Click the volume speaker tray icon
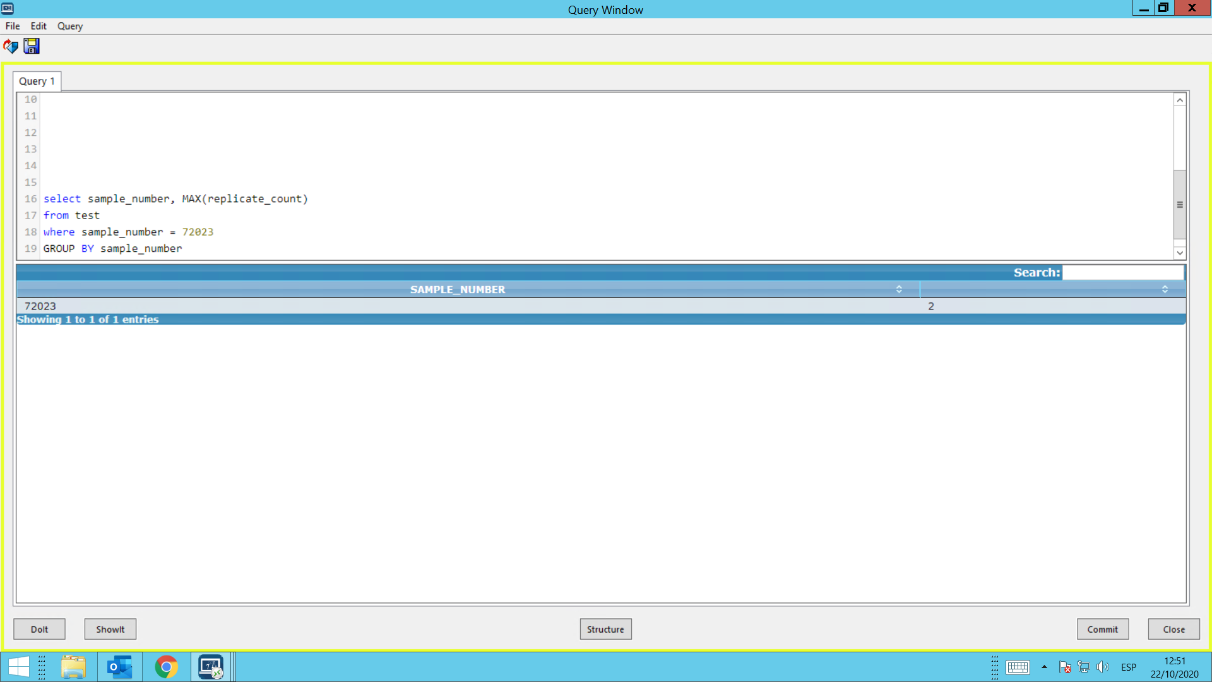Image resolution: width=1212 pixels, height=682 pixels. click(1103, 667)
